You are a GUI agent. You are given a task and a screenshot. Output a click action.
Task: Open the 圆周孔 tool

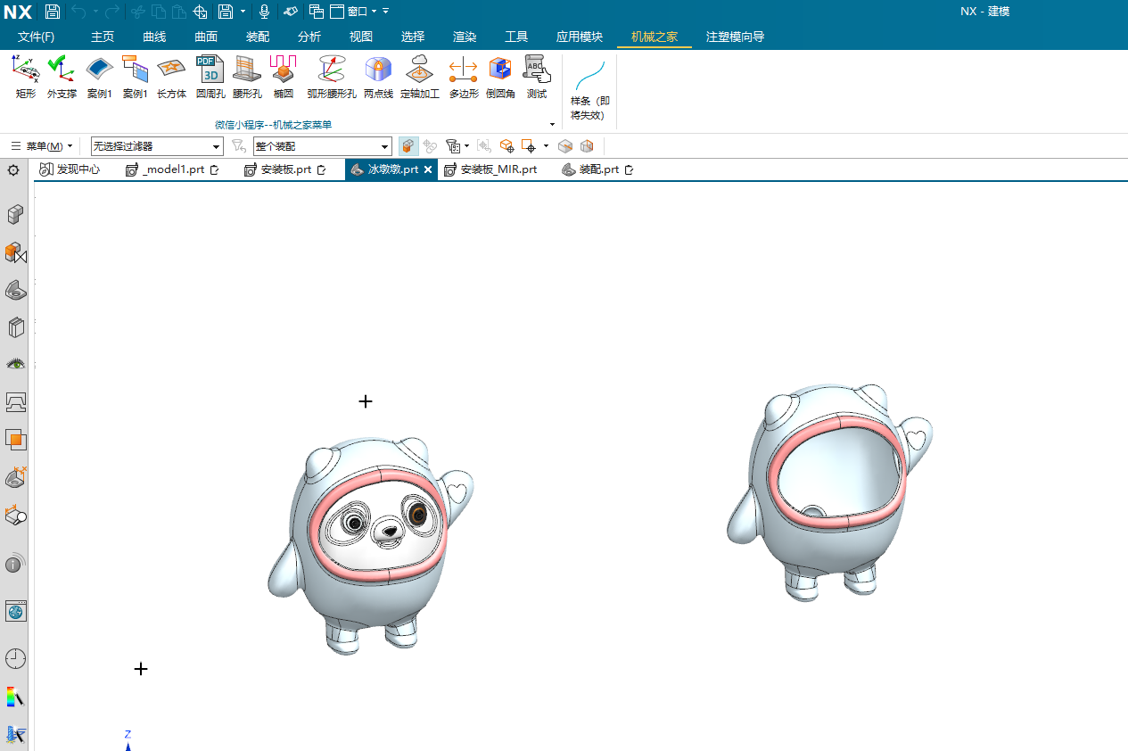coord(210,76)
